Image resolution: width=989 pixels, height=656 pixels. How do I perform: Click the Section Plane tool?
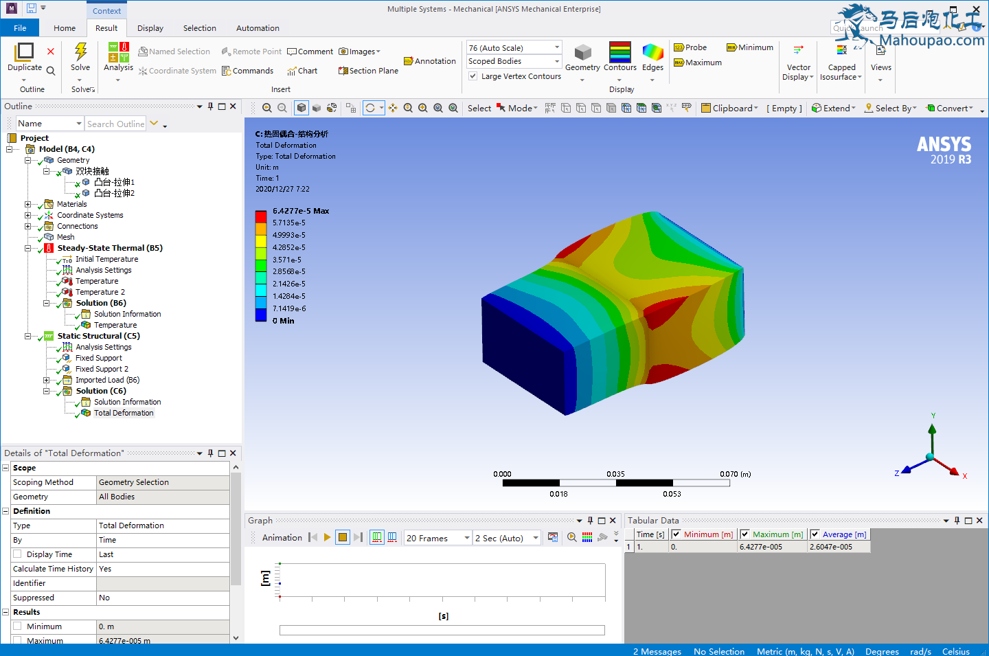pyautogui.click(x=368, y=71)
